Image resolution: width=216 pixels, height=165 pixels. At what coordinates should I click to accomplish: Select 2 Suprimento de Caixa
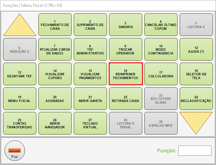(90, 25)
